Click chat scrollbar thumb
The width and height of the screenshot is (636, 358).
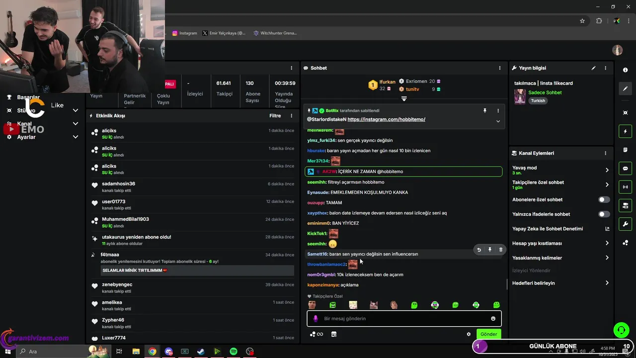coord(507,284)
